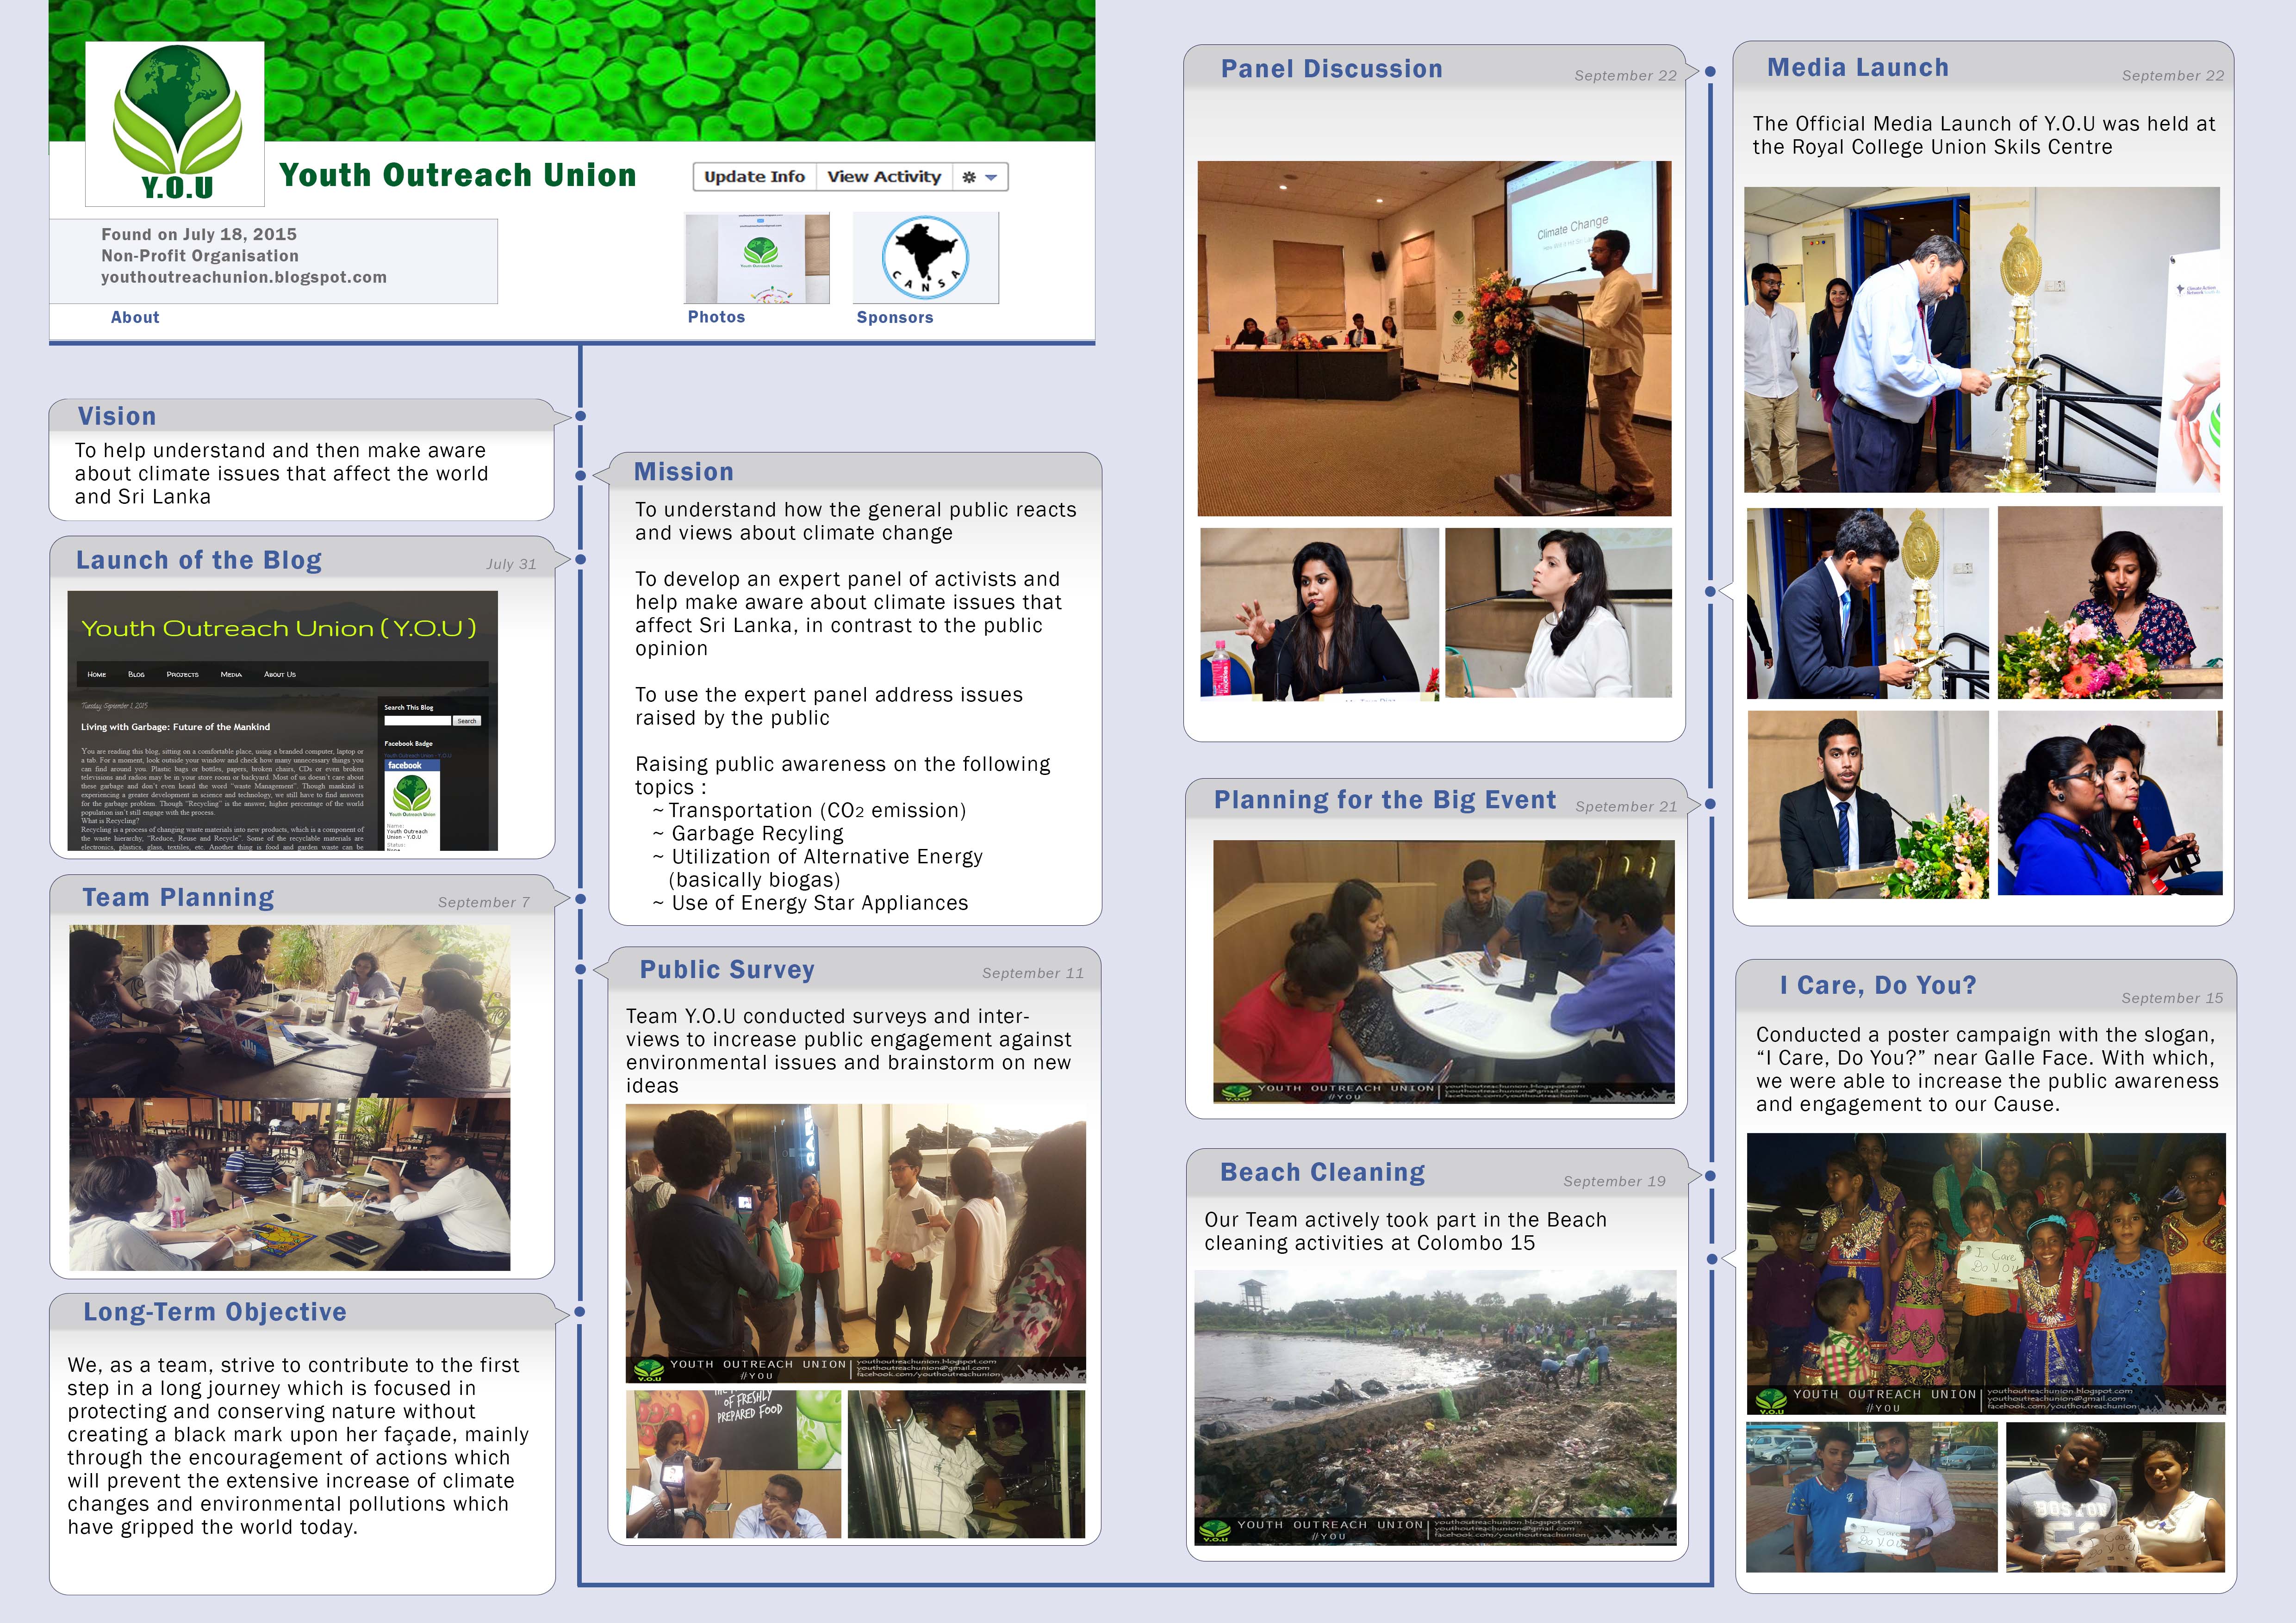Click the CANSA sponsor map icon

[x=925, y=258]
